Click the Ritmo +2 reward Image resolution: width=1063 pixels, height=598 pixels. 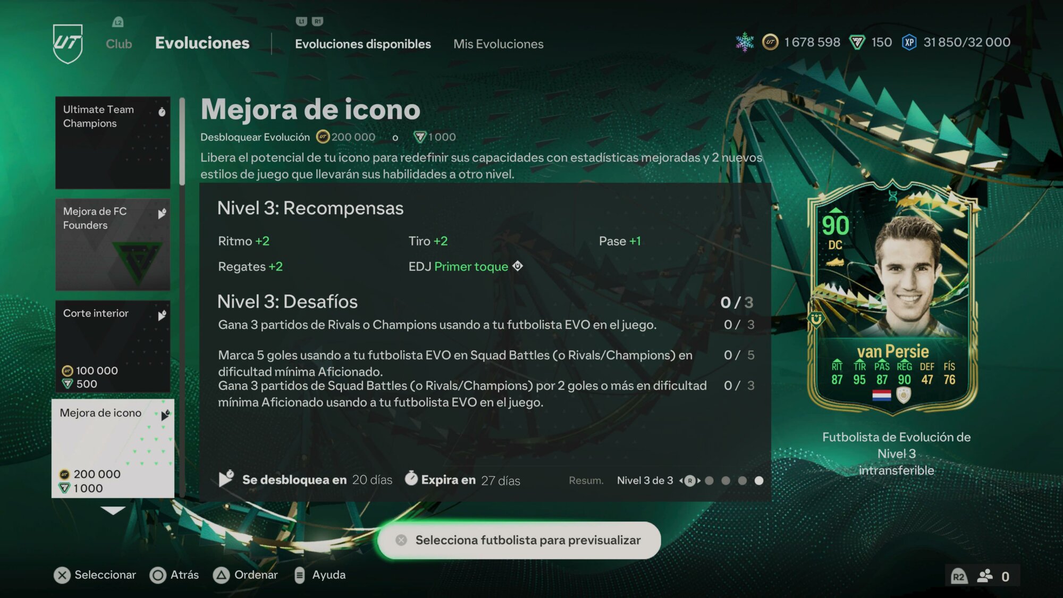[244, 241]
